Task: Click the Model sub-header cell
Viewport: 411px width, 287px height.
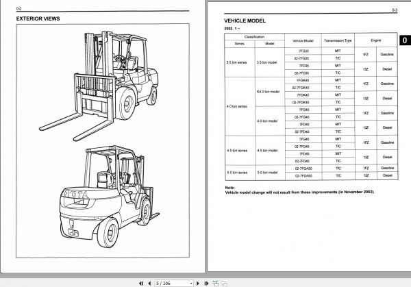Action: pyautogui.click(x=269, y=44)
